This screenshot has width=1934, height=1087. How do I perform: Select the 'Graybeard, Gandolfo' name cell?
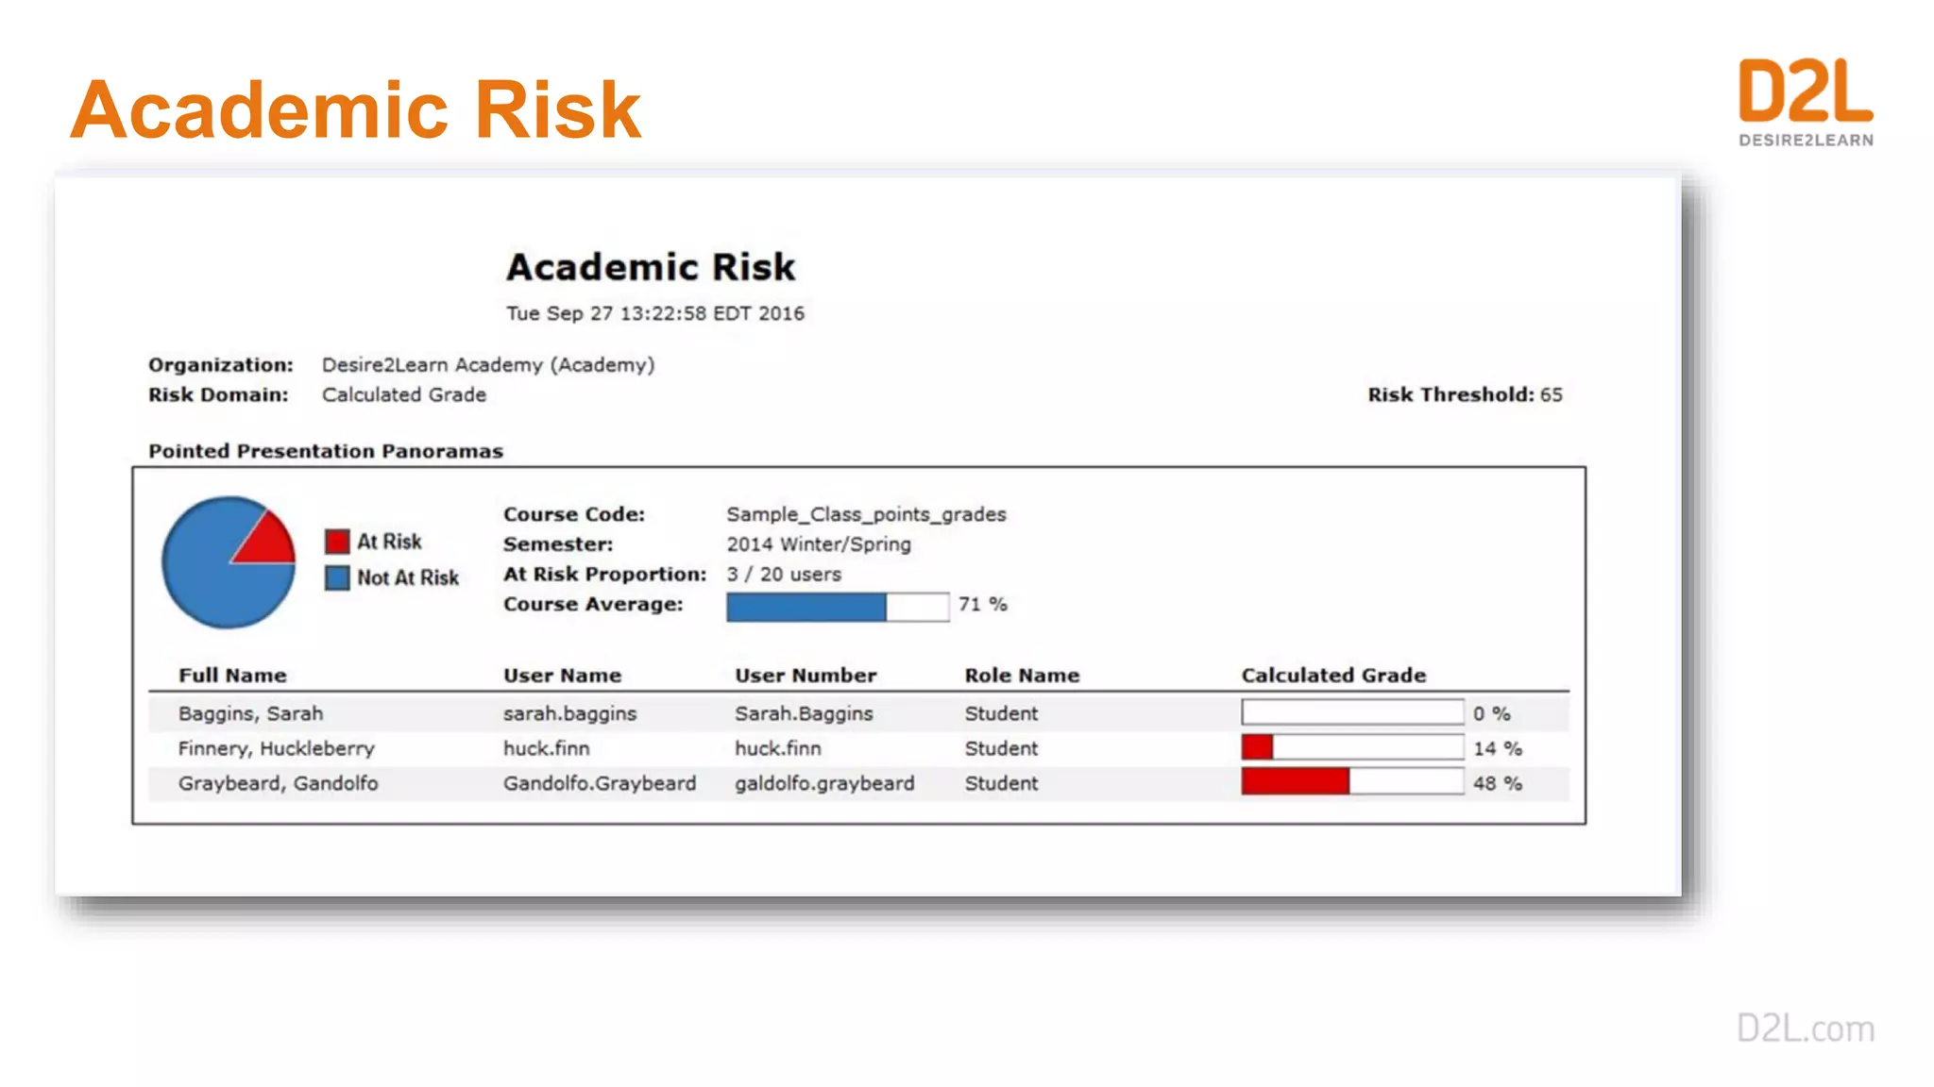coord(278,783)
